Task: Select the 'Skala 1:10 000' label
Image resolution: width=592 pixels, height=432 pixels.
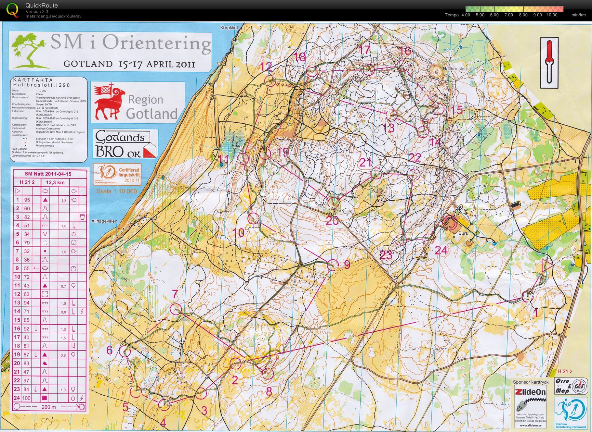Action: coord(116,191)
